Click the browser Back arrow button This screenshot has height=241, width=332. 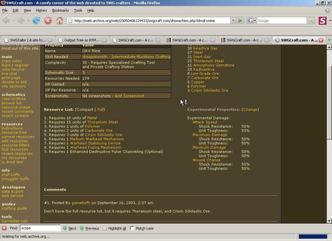click(7, 20)
